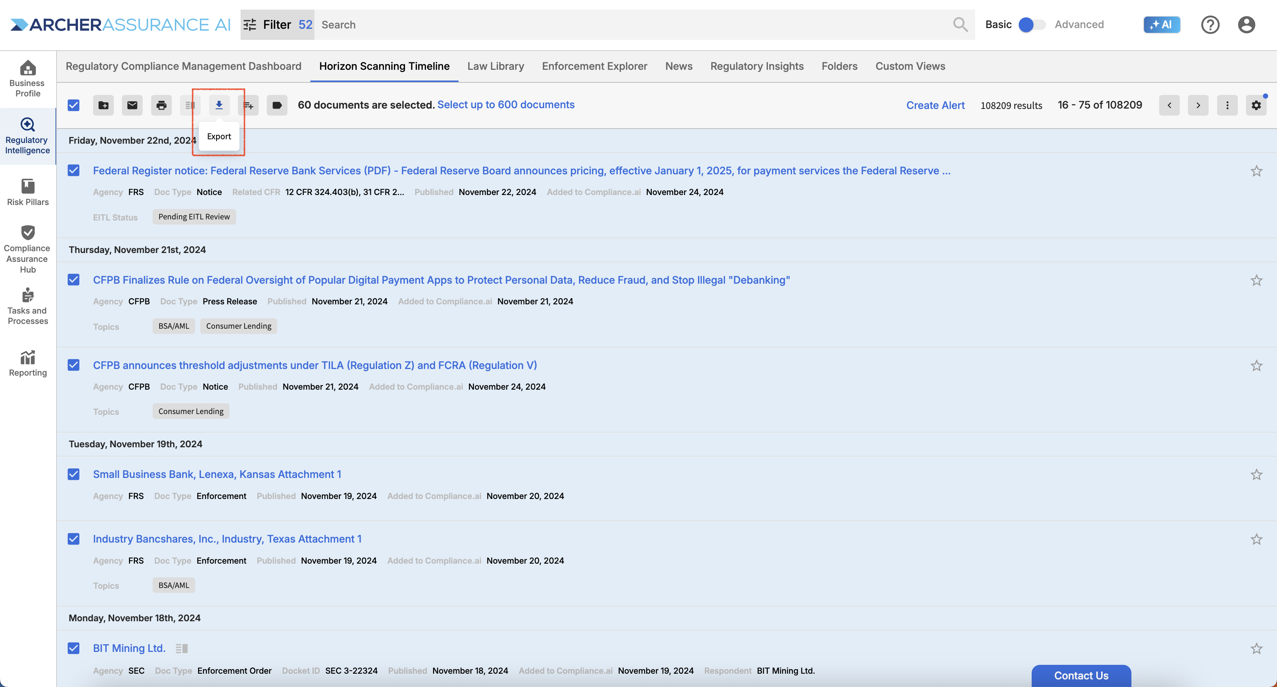Image resolution: width=1277 pixels, height=687 pixels.
Task: Click the add-to-list toolbar icon
Action: (x=248, y=105)
